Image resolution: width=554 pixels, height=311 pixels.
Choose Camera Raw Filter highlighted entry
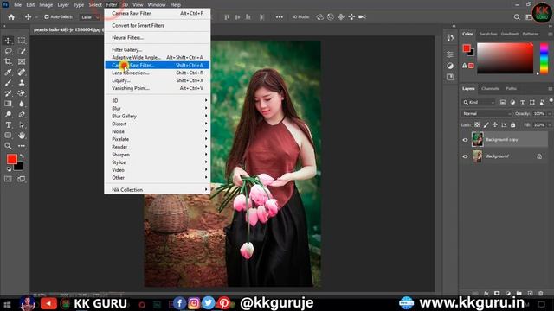(158, 65)
